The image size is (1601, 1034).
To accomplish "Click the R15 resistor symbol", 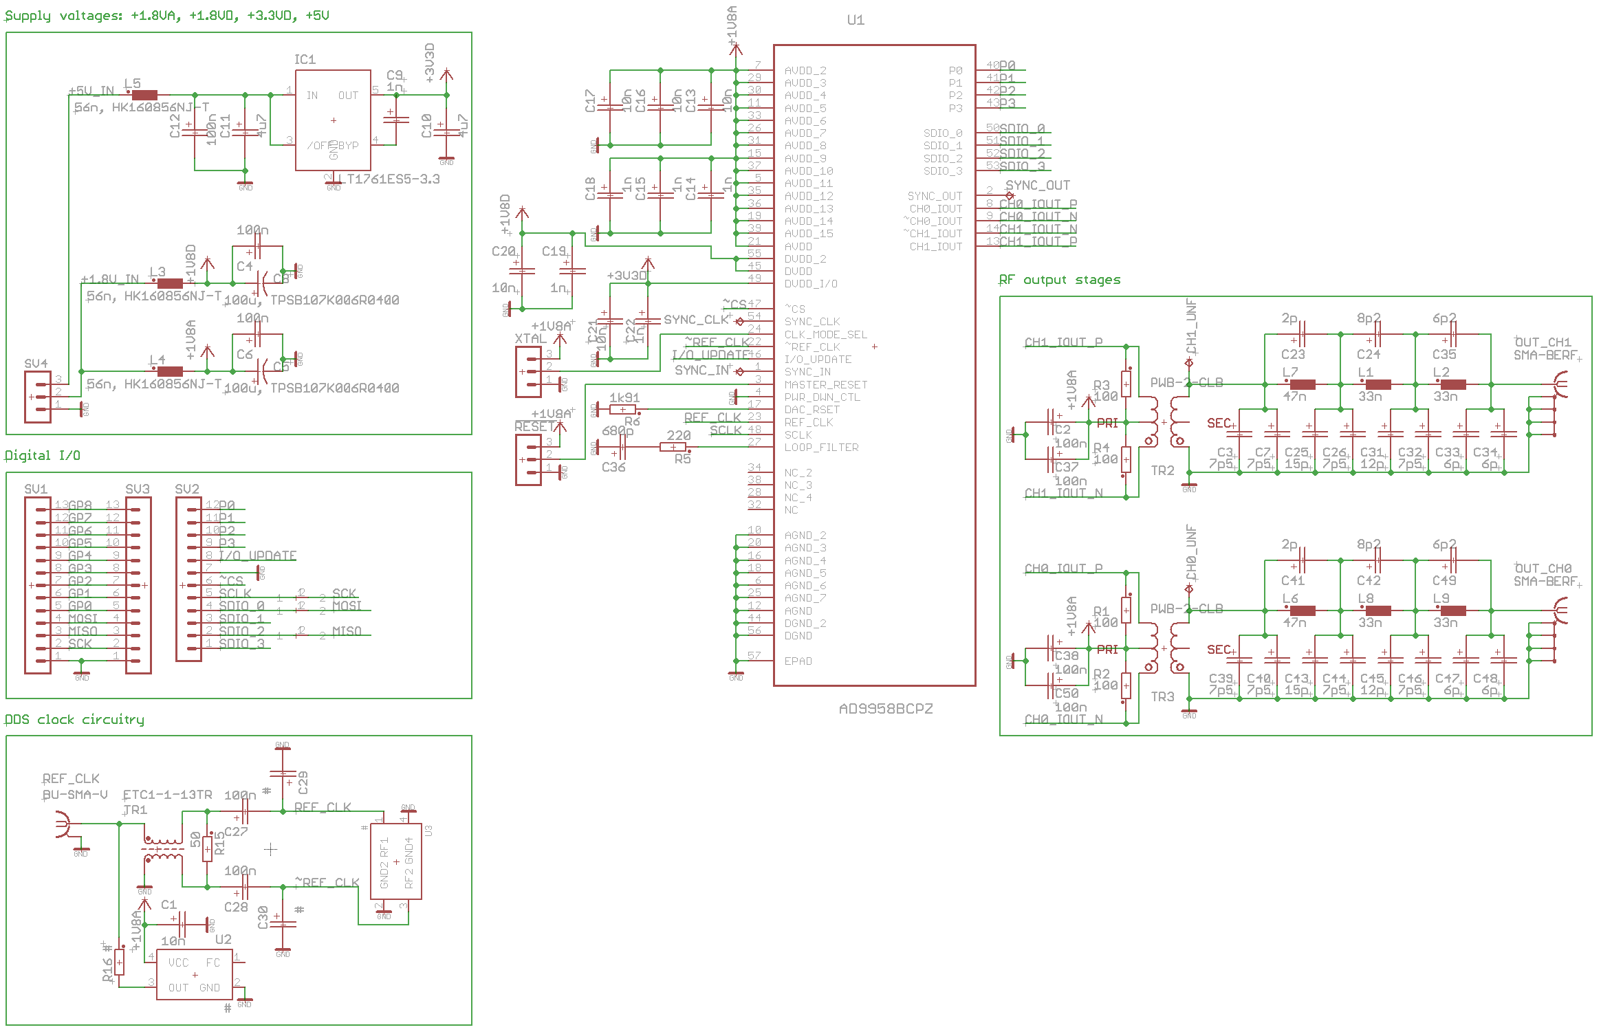I will coord(207,849).
